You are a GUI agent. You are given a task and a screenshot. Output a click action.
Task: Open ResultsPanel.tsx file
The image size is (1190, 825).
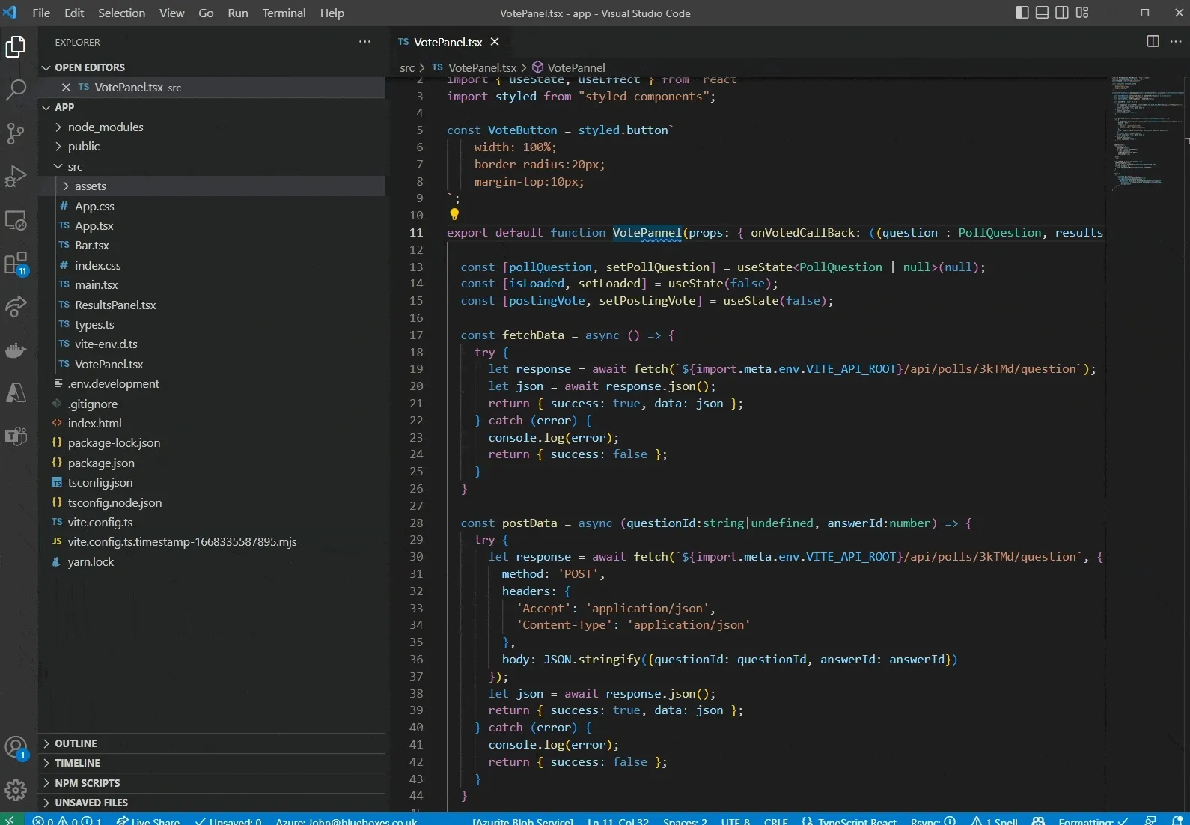click(213, 305)
